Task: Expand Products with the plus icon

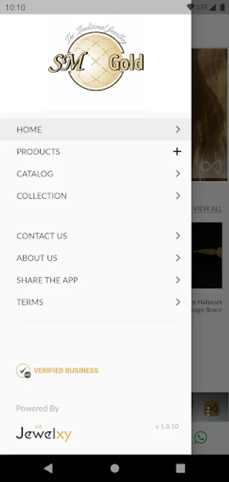Action: pyautogui.click(x=177, y=152)
